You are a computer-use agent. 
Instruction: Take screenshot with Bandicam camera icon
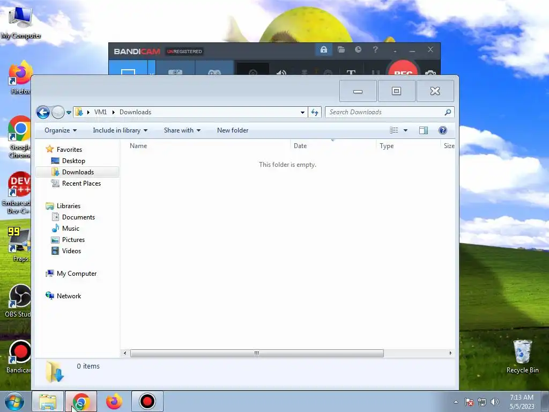pyautogui.click(x=431, y=72)
